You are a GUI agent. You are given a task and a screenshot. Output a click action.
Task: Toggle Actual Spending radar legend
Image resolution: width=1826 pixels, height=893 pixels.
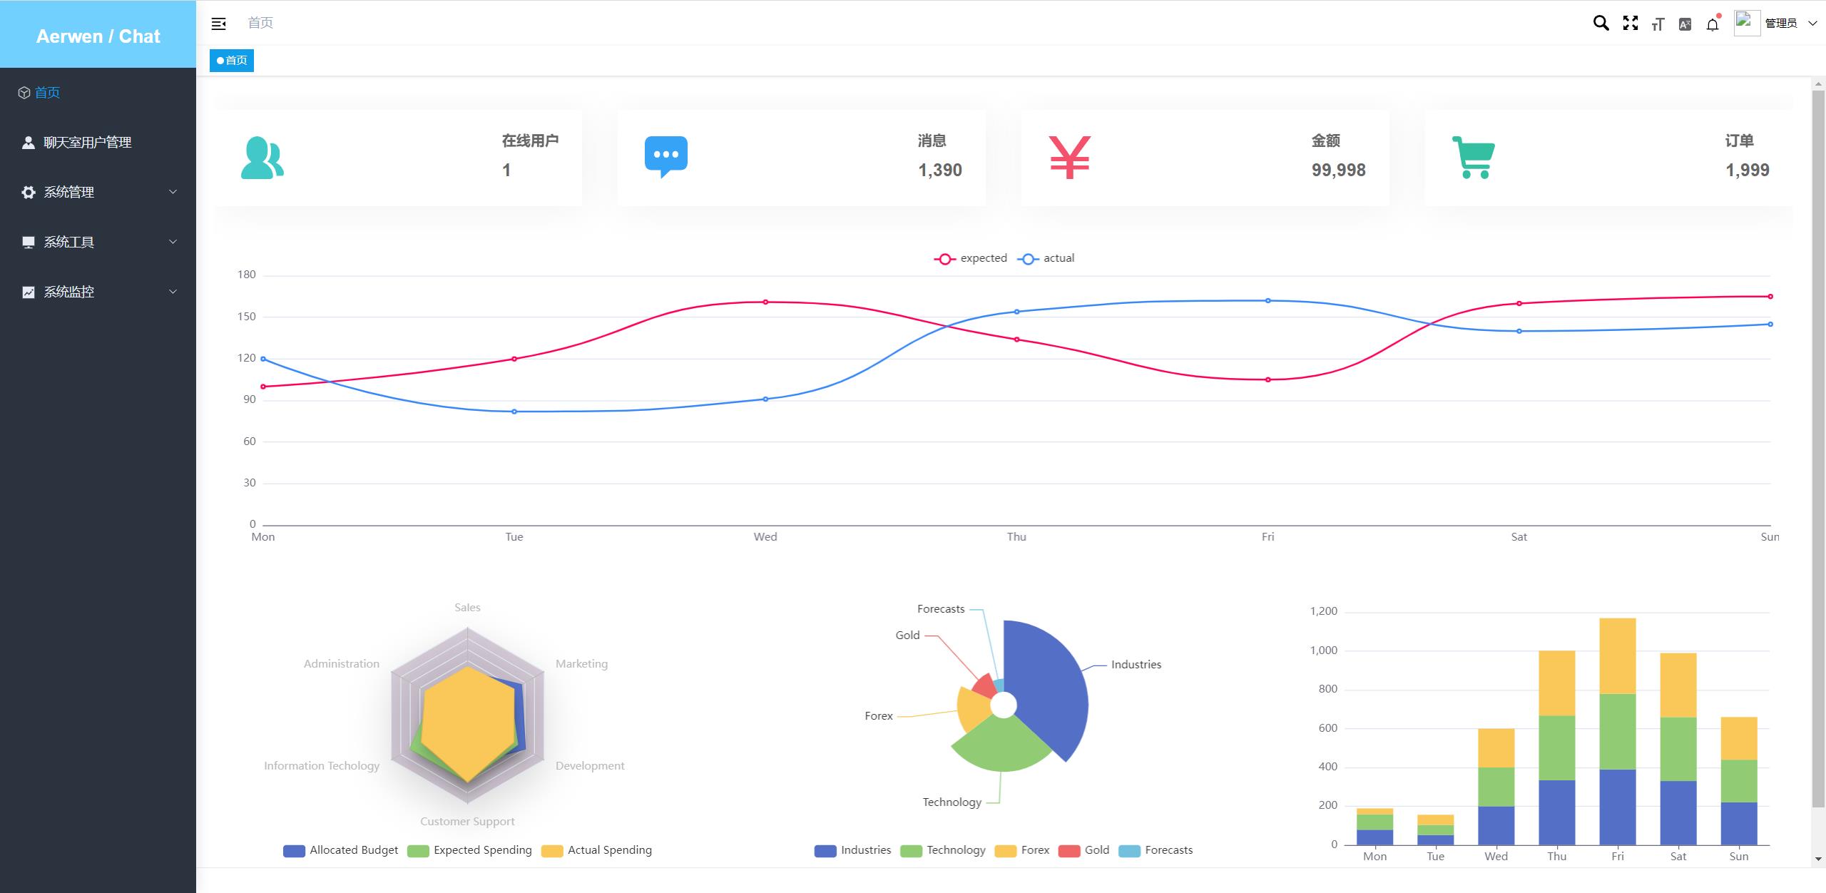click(x=596, y=850)
